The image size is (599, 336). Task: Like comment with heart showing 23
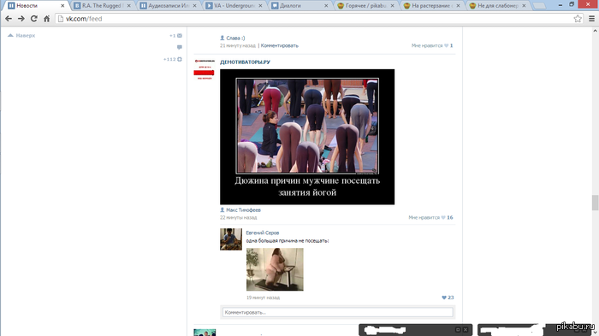pyautogui.click(x=448, y=298)
